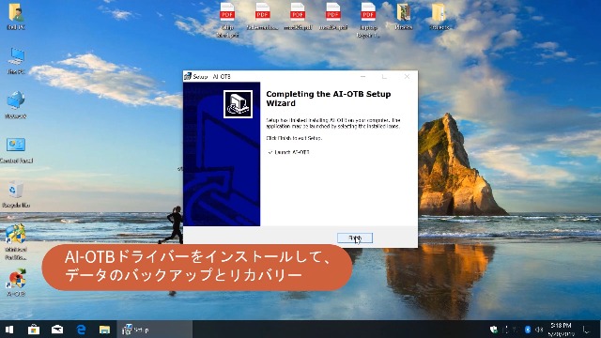Close the Setup - AI-OTB window
601x338 pixels.
pos(407,77)
